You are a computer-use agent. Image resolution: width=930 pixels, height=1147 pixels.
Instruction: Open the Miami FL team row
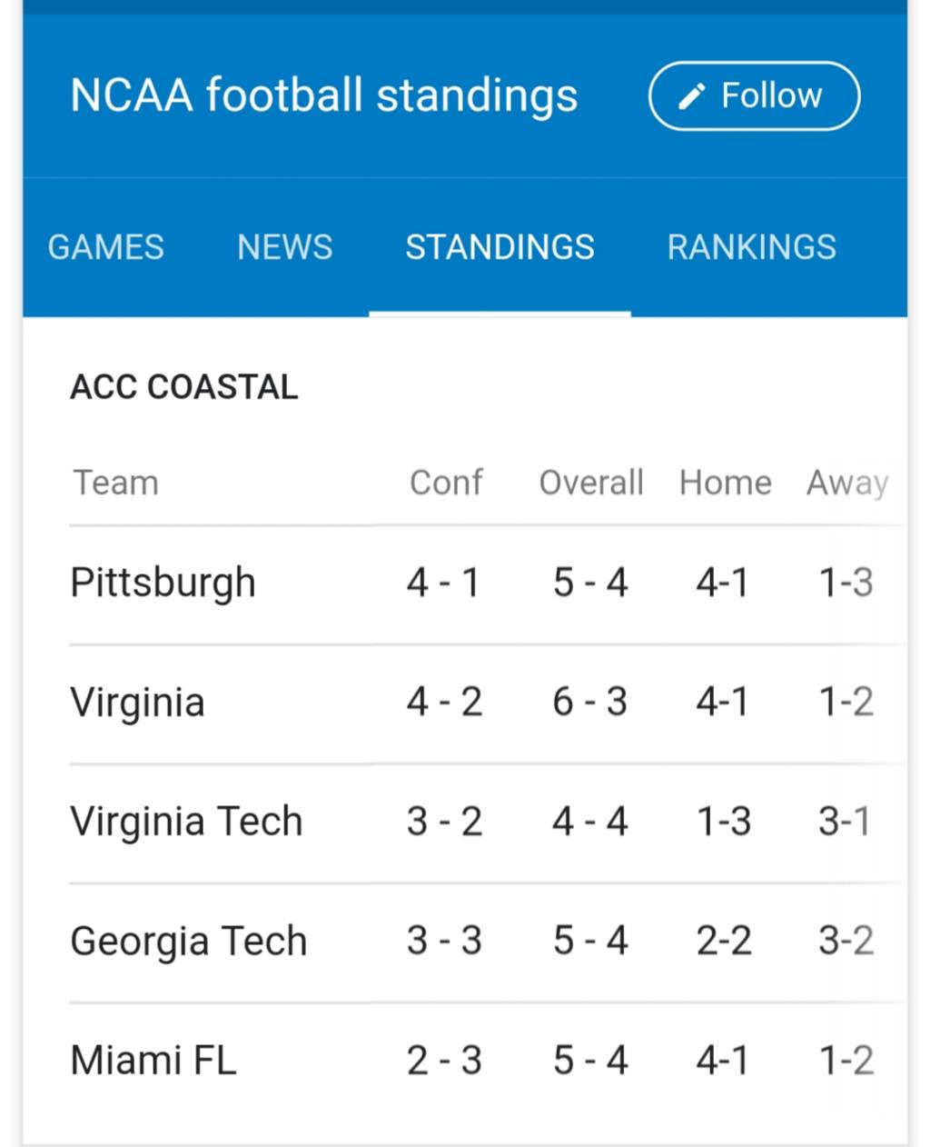(488, 1061)
